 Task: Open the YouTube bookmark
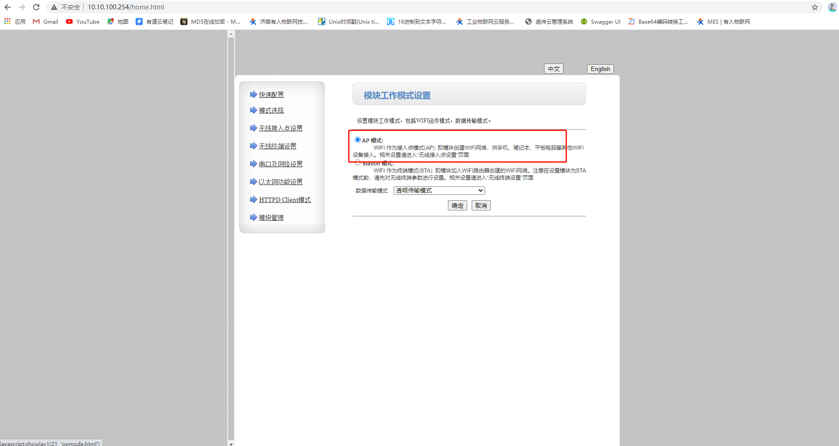83,21
